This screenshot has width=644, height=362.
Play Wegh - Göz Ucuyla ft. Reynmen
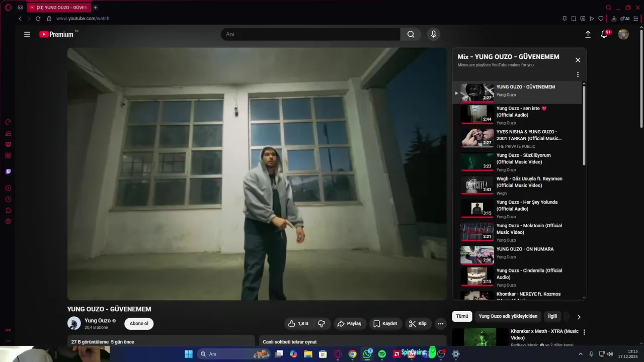pos(517,186)
